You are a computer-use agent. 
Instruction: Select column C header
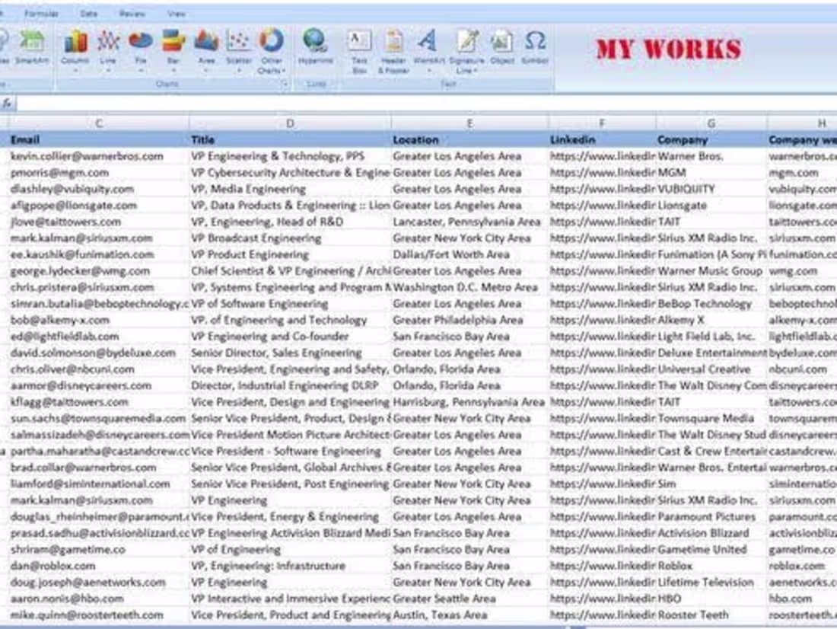tap(99, 123)
